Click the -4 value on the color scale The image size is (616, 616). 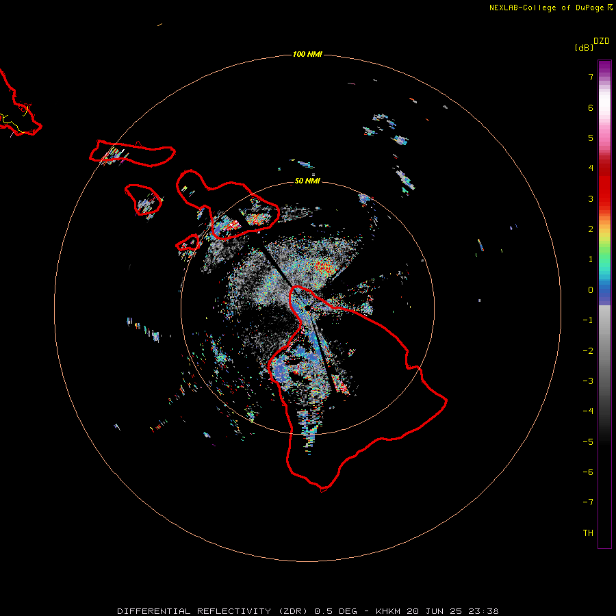coord(588,411)
